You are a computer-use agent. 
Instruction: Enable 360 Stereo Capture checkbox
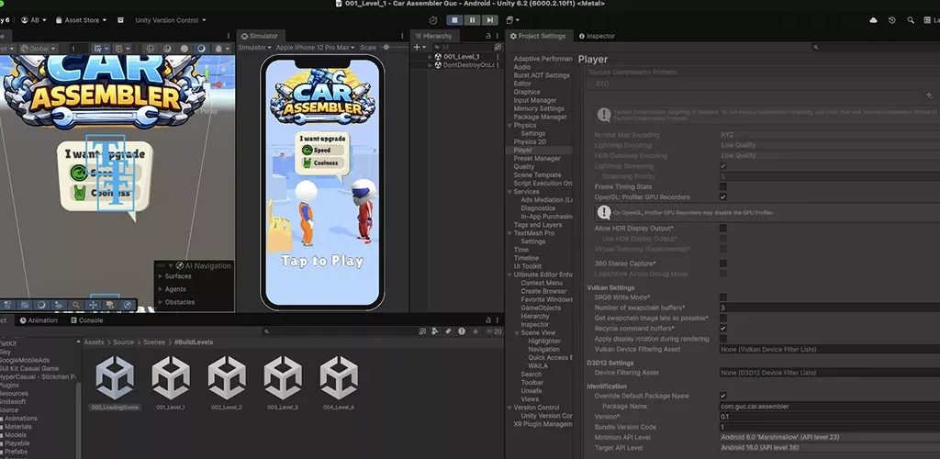pyautogui.click(x=723, y=263)
